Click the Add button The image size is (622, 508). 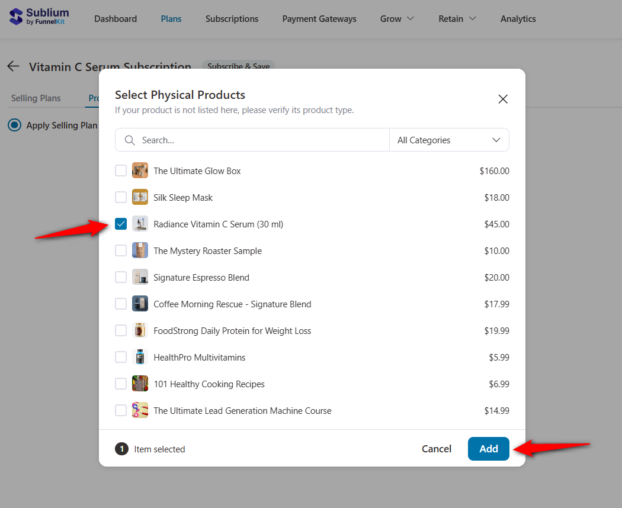pos(488,448)
